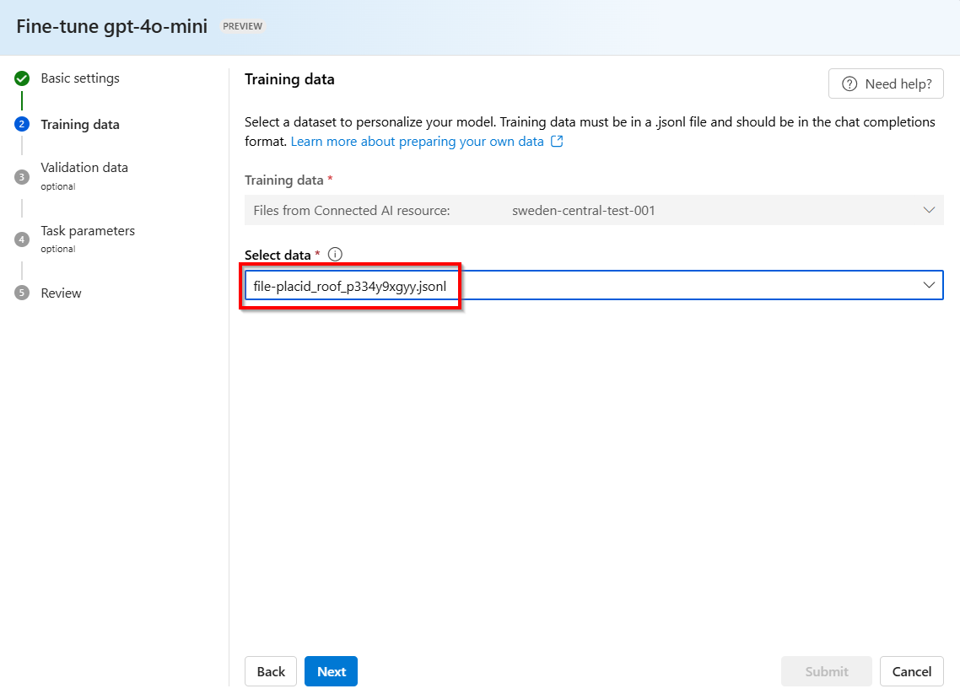Click the external link icon after Learn more

pos(557,142)
